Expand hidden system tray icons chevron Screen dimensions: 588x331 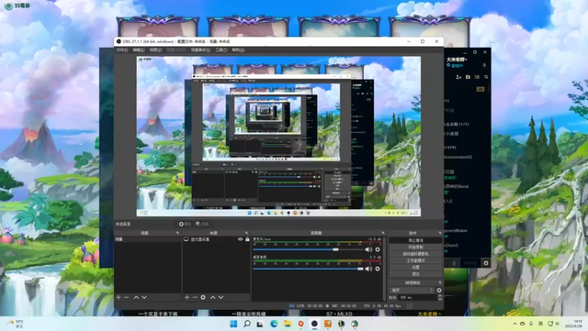[x=515, y=324]
